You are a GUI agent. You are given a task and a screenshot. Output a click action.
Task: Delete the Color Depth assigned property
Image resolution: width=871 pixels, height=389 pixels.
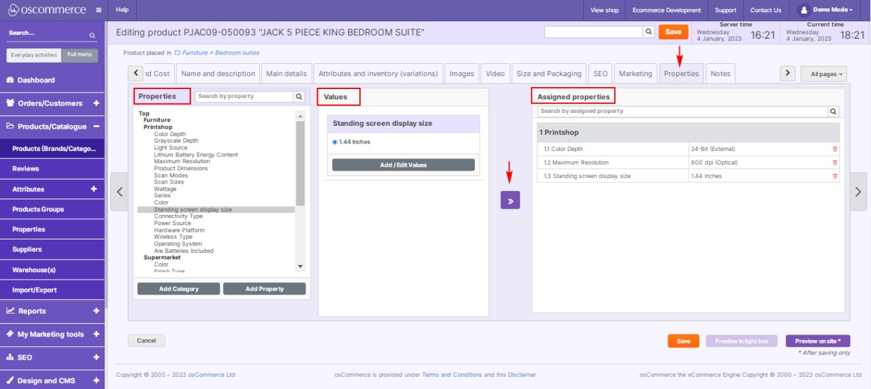[835, 149]
